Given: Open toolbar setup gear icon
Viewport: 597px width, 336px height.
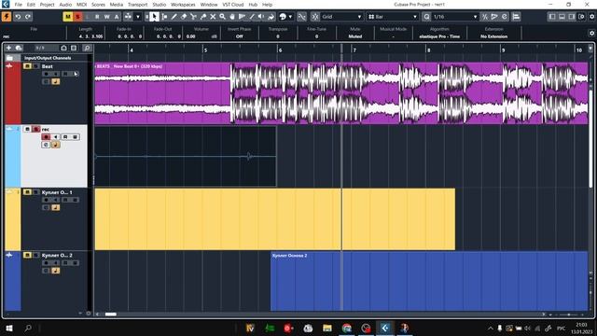Looking at the screenshot, I should [x=592, y=17].
